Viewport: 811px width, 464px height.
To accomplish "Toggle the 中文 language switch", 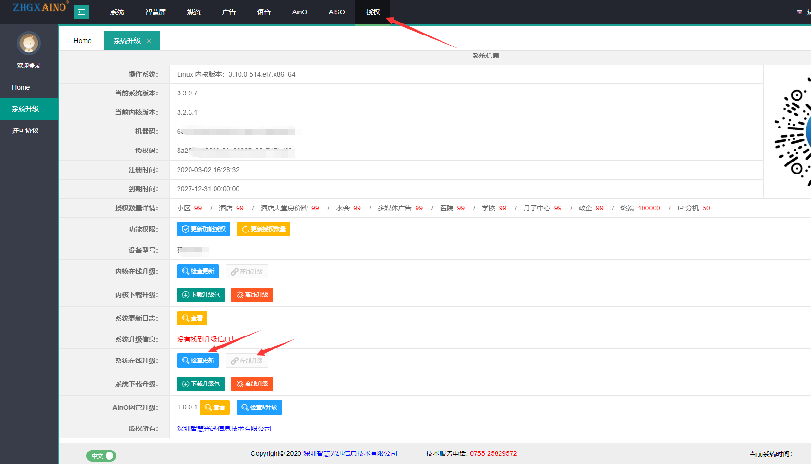I will pos(101,456).
